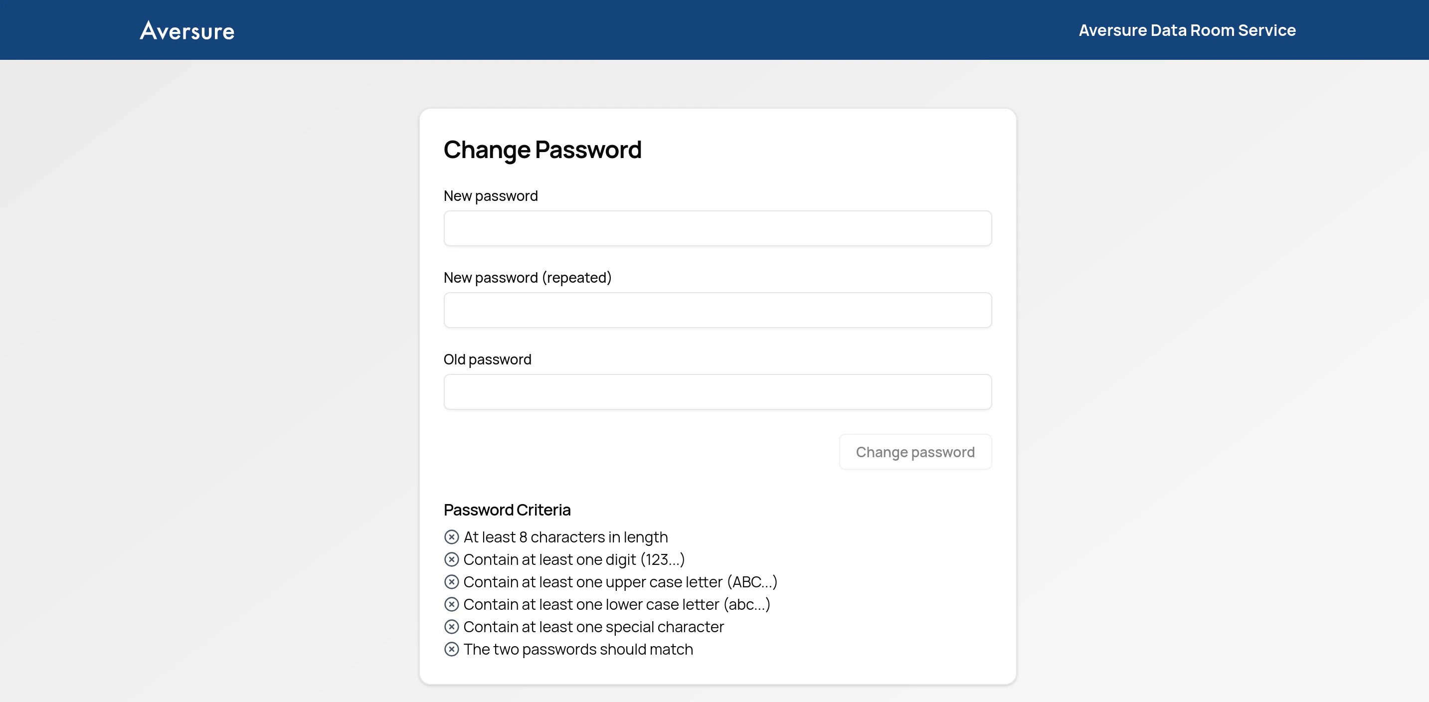Click the crossed circle icon for the digit requirement

tap(452, 559)
